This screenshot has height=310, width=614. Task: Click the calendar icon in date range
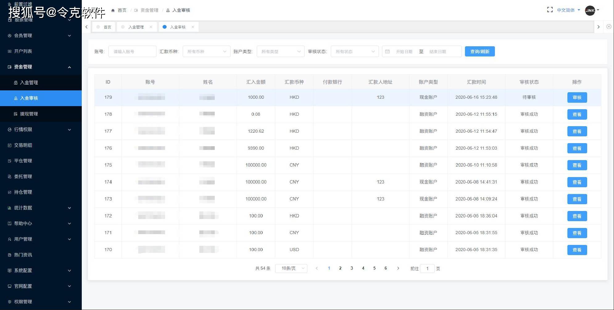coord(388,52)
